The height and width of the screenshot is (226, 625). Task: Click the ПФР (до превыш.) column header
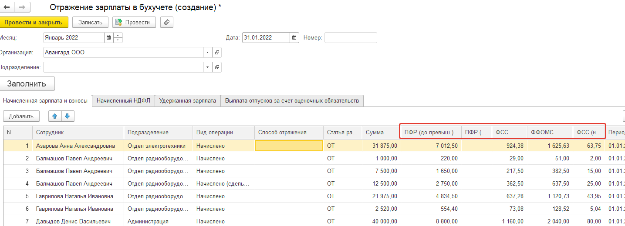point(431,133)
